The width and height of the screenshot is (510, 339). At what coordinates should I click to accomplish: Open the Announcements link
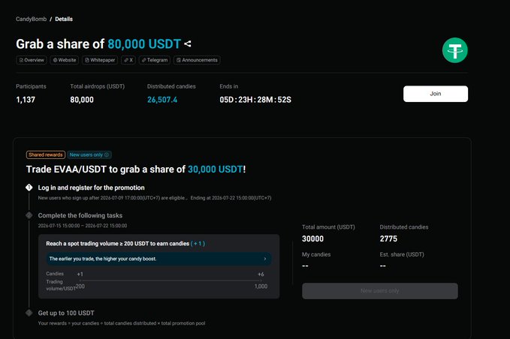pyautogui.click(x=197, y=60)
